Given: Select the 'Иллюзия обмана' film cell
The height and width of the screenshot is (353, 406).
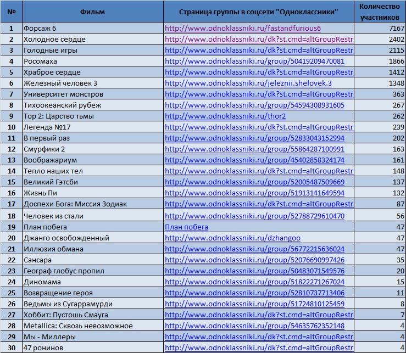Looking at the screenshot, I should 93,249.
